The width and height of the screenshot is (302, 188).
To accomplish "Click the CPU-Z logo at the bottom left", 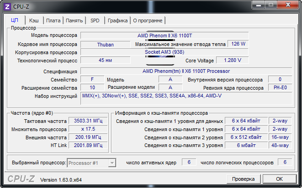I will [21, 179].
